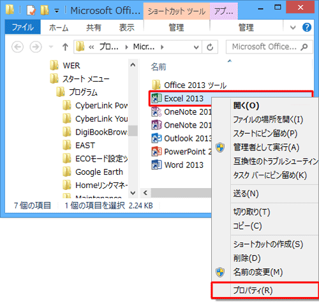This screenshot has height=306, width=319.
Task: Select ECOモード設定 folder in tree
Action: coord(101,159)
